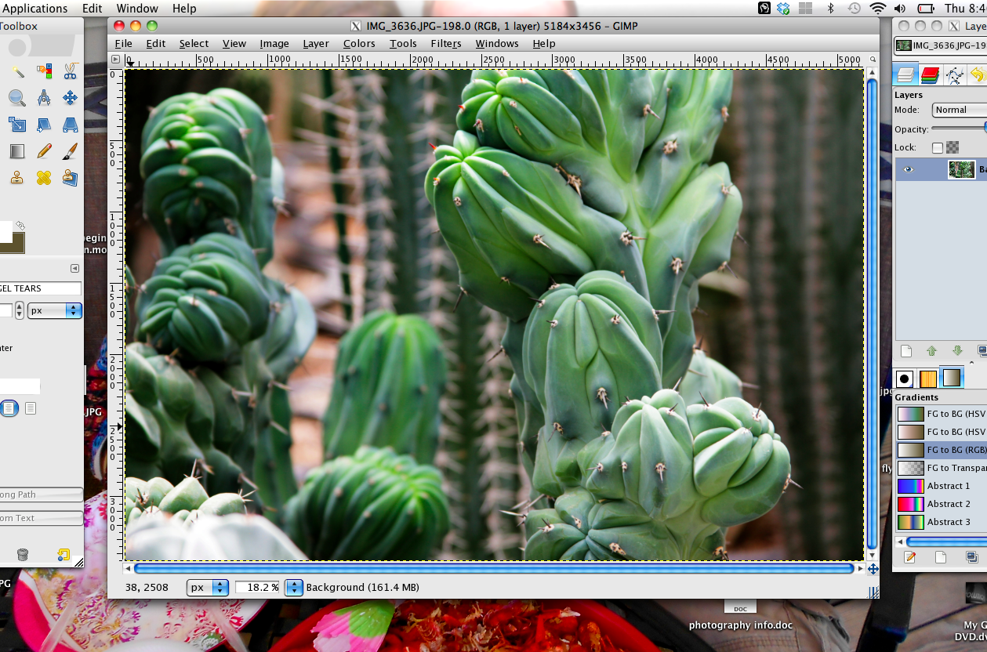
Task: Click the canvas horizontal scrollbar
Action: [x=493, y=569]
